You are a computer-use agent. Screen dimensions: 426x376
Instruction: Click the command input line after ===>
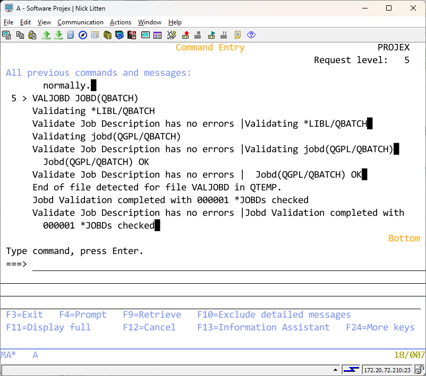(x=229, y=265)
